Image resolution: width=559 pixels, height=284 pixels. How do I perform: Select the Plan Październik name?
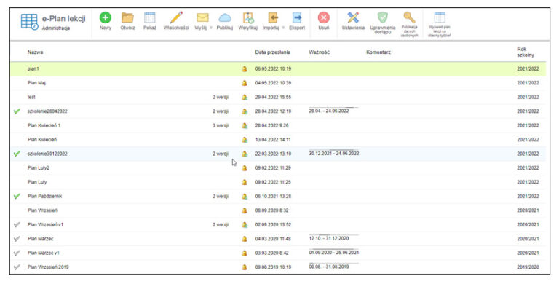click(x=44, y=196)
